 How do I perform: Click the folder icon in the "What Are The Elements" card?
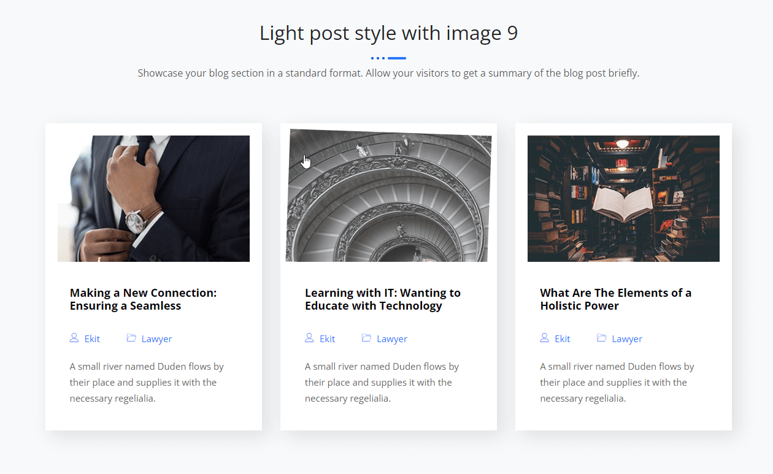click(x=601, y=338)
